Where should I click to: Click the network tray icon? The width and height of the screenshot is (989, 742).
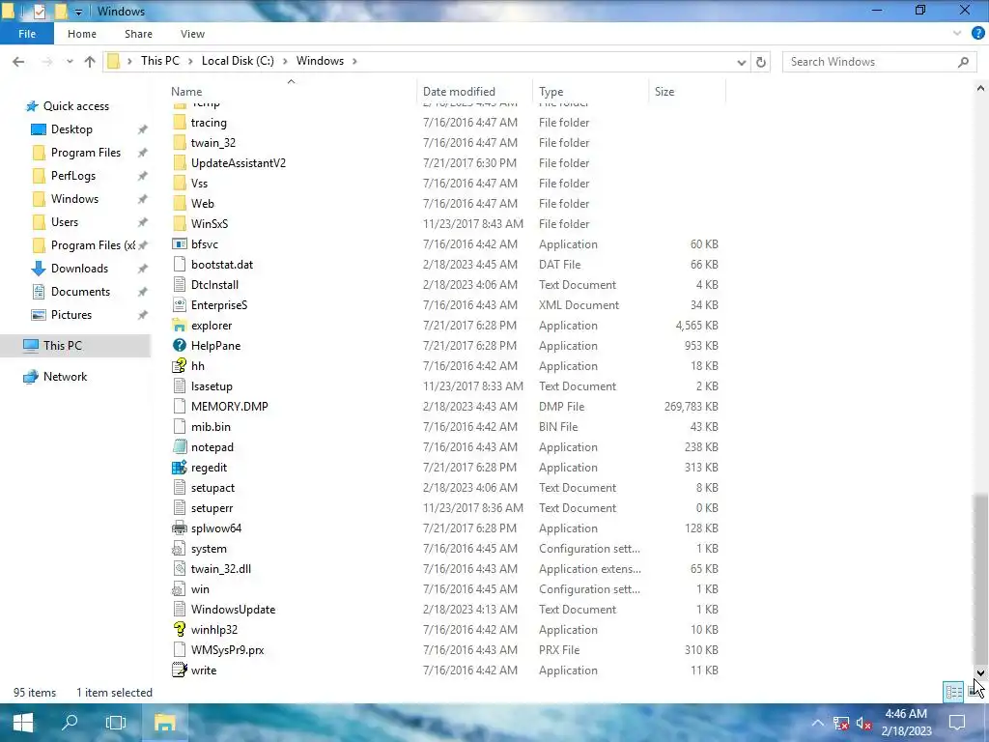click(x=841, y=723)
